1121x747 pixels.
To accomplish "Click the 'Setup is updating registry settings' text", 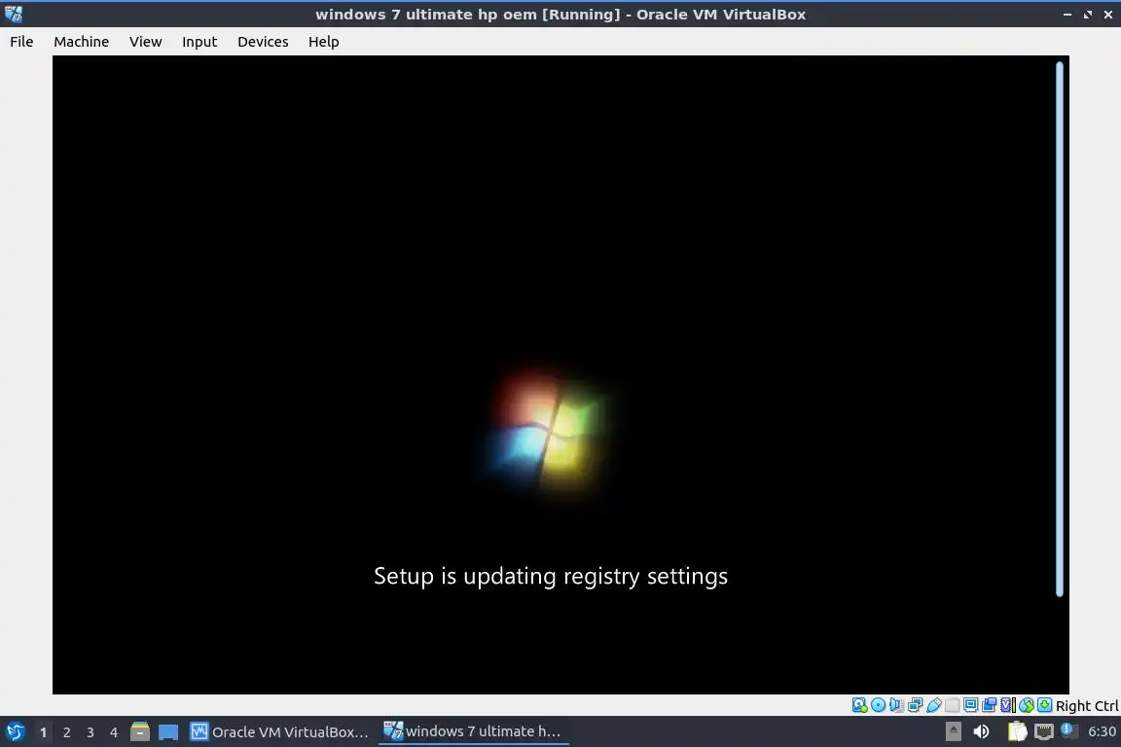I will (x=551, y=576).
